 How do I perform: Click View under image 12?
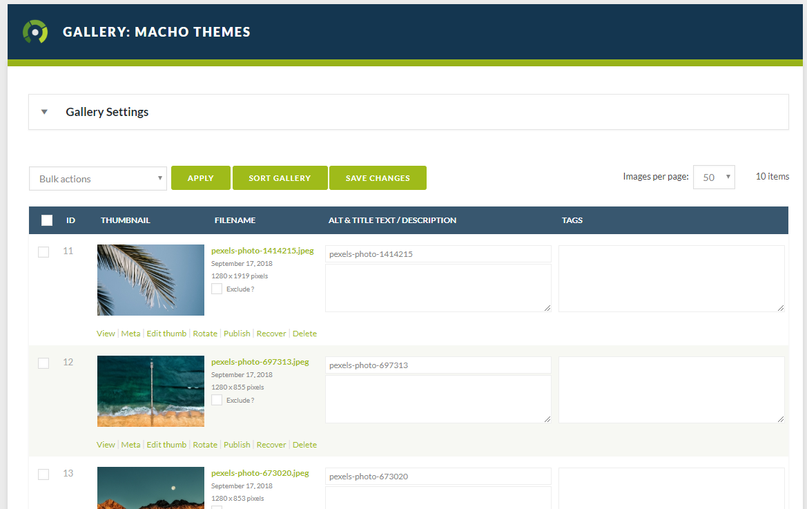coord(106,445)
